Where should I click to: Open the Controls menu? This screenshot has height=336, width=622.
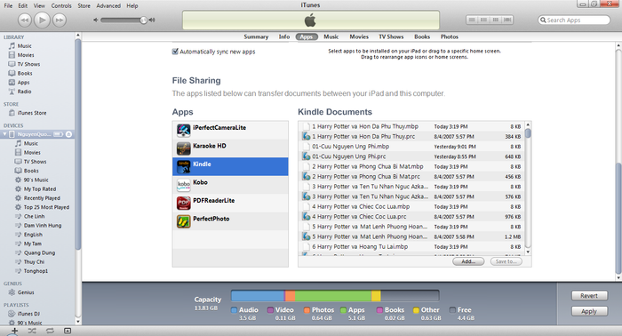click(61, 5)
